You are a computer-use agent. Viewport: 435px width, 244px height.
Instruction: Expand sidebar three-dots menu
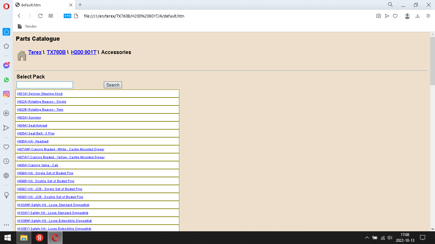point(6,225)
